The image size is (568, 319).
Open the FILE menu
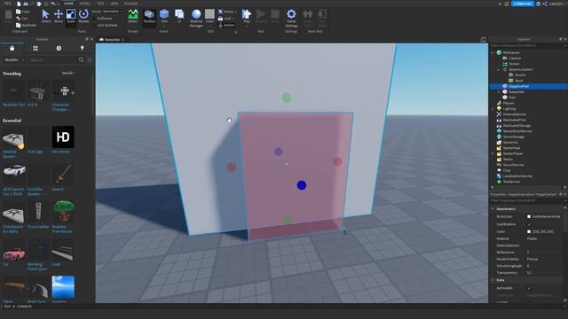[7, 4]
